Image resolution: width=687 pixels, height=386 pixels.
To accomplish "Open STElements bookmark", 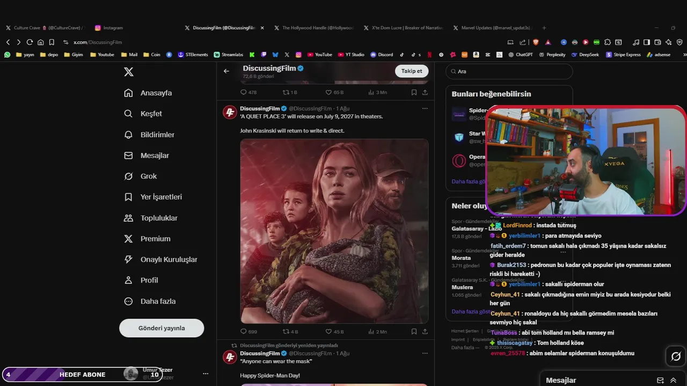I will (193, 55).
